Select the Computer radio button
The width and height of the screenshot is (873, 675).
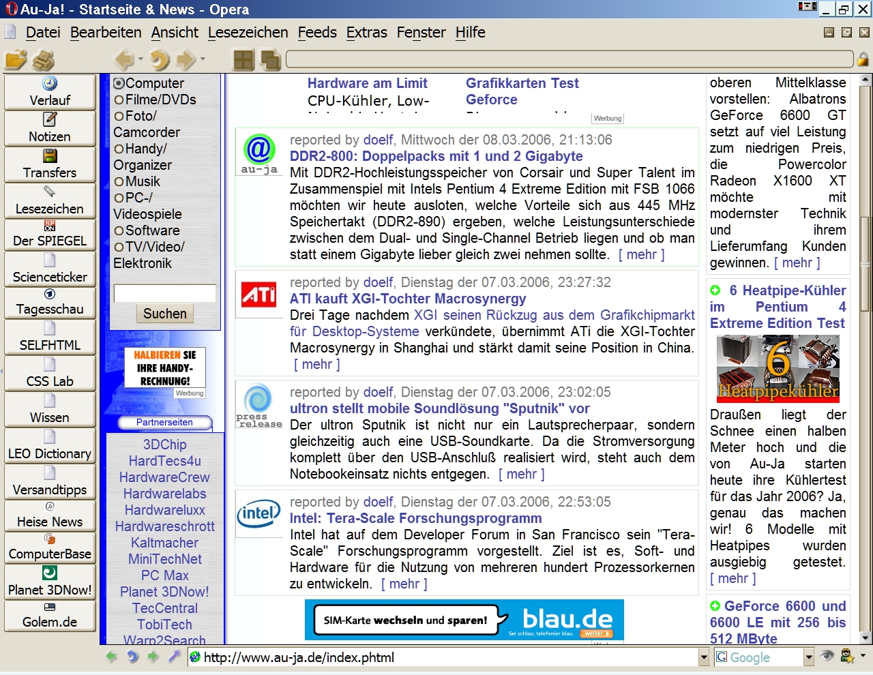119,83
